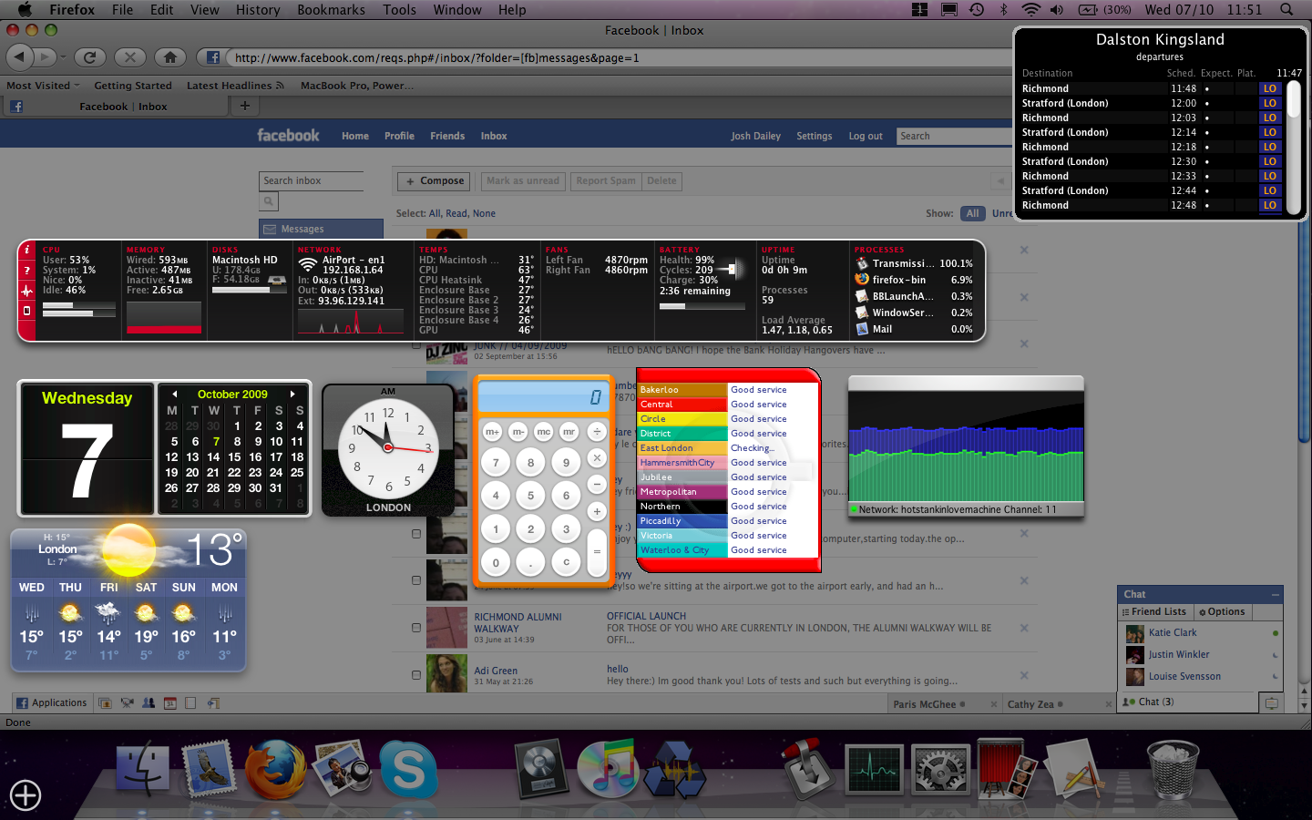Click the Dashboard plus button to add widgets
This screenshot has width=1312, height=820.
coord(26,795)
